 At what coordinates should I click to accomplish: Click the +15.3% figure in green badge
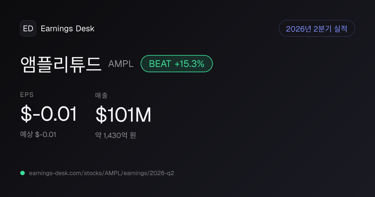[189, 64]
